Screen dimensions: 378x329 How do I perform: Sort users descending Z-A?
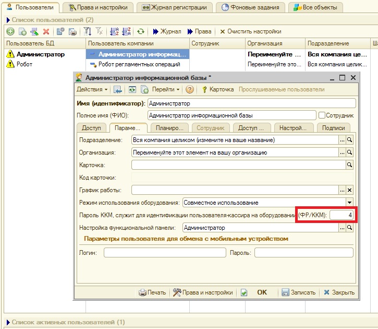[x=126, y=31]
